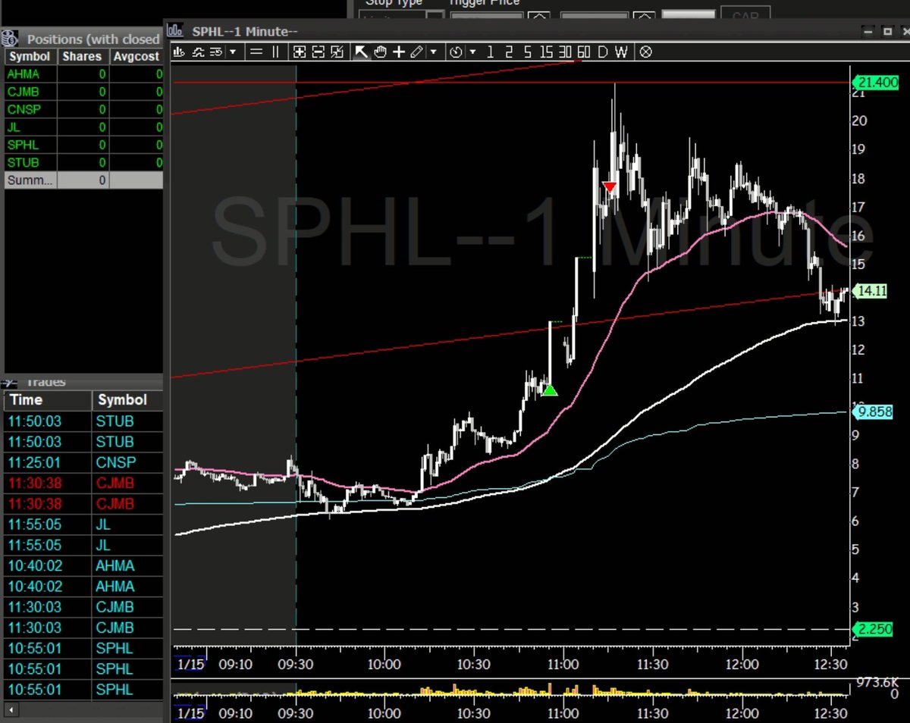
Task: Switch to the Daily timeframe
Action: coord(602,52)
